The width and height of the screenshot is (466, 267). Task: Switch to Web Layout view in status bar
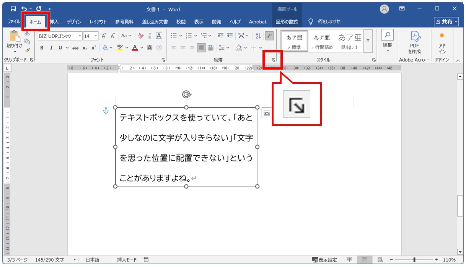click(380, 260)
